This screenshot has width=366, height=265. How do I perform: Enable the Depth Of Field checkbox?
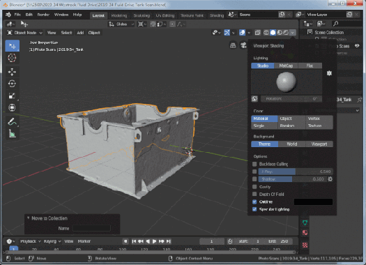click(254, 195)
